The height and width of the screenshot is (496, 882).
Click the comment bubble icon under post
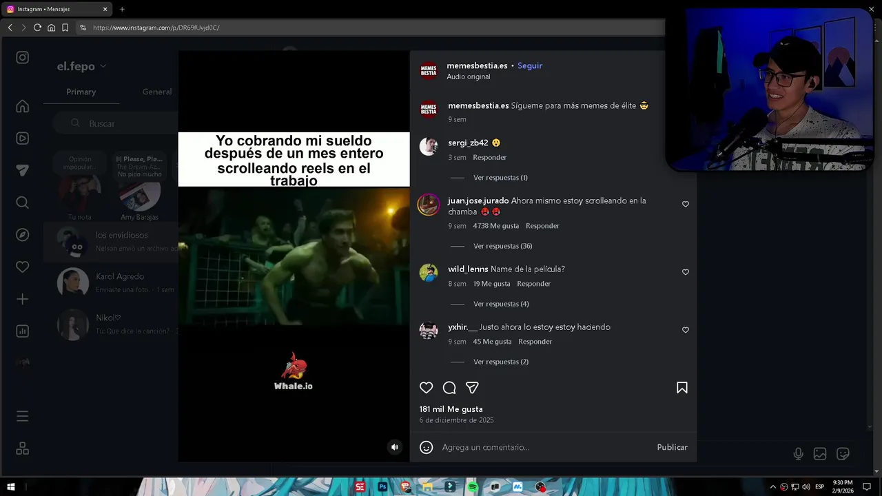[449, 388]
